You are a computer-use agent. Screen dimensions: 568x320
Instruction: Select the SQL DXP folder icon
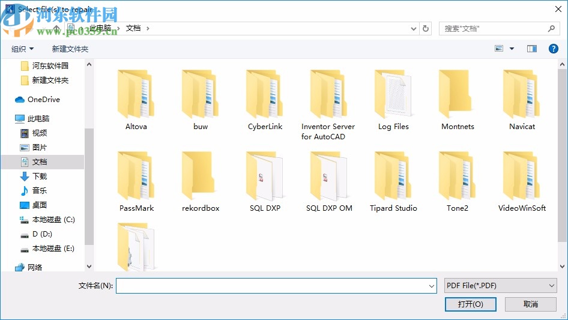tap(265, 177)
